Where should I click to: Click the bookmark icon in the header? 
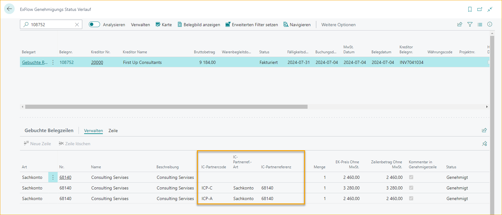[470, 9]
